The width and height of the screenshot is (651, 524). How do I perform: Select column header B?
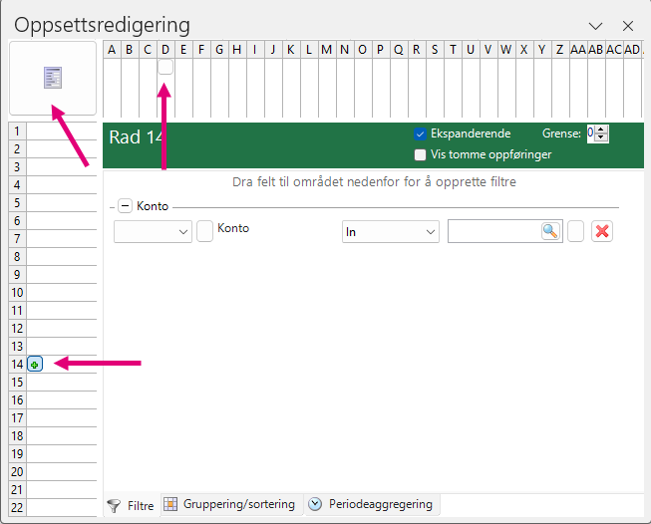coord(130,50)
